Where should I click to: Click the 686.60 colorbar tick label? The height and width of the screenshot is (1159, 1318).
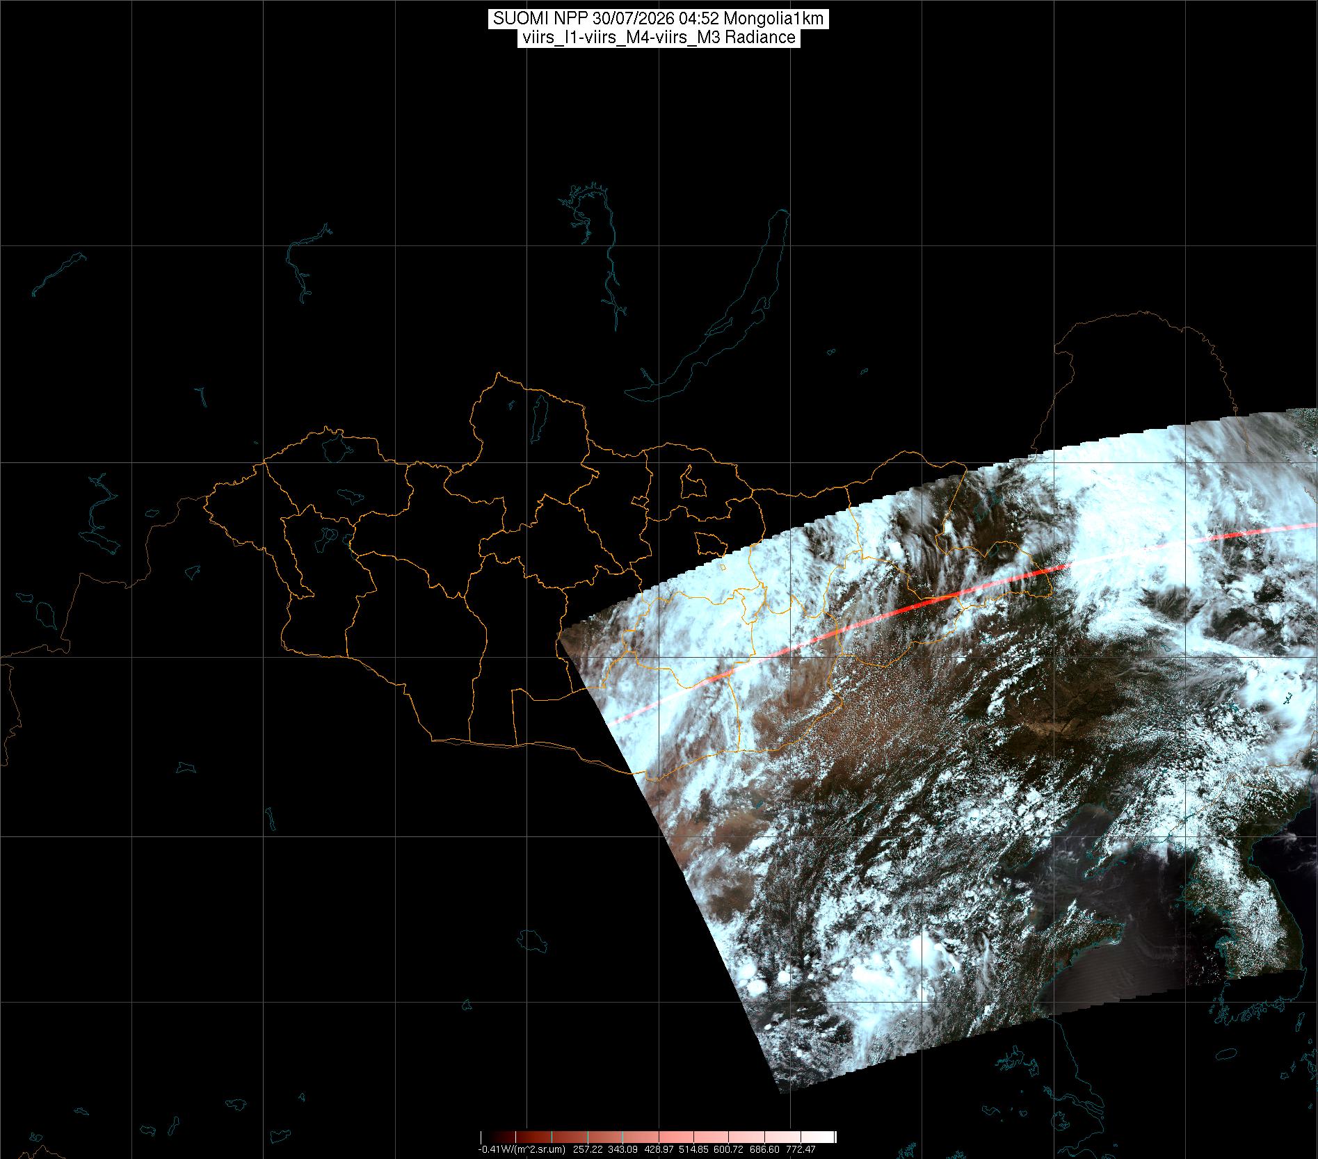[x=764, y=1149]
